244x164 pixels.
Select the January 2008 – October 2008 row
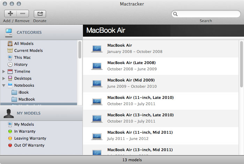click(161, 49)
